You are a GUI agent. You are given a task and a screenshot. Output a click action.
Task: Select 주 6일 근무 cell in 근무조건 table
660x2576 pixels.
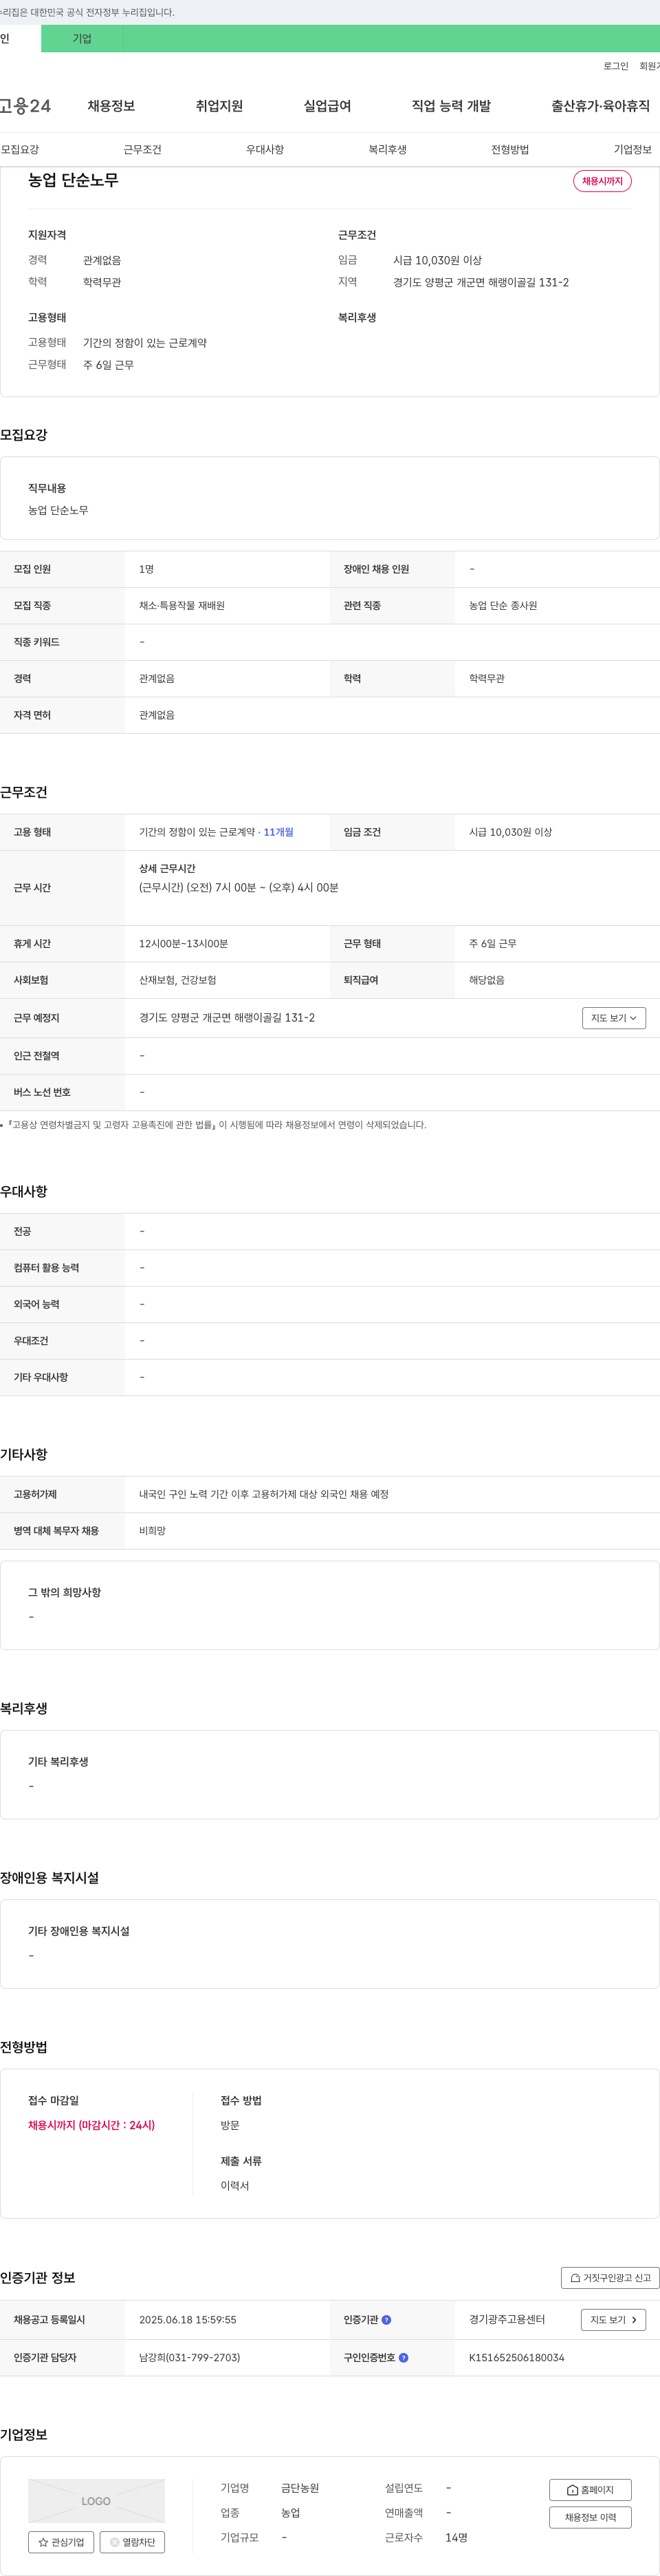pyautogui.click(x=492, y=944)
